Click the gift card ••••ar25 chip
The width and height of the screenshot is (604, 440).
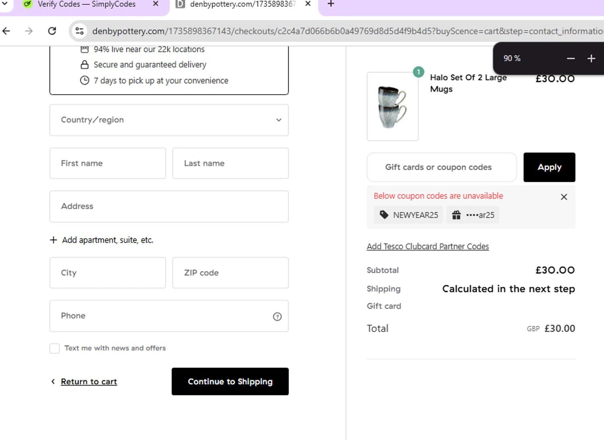coord(473,215)
